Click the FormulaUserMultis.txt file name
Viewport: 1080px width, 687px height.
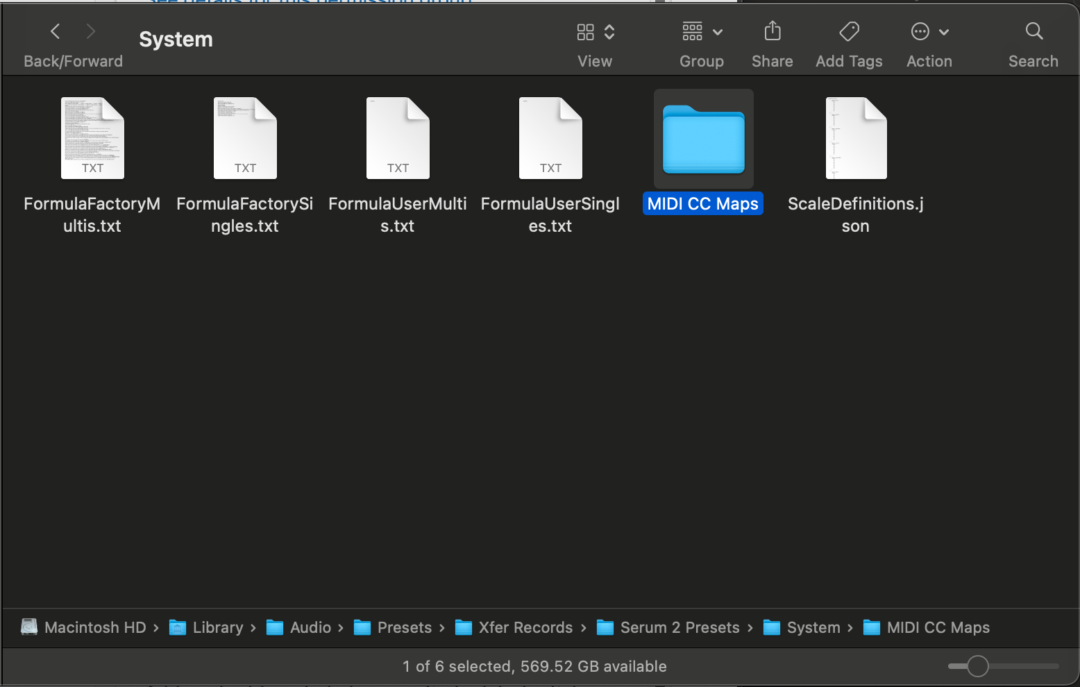coord(398,214)
